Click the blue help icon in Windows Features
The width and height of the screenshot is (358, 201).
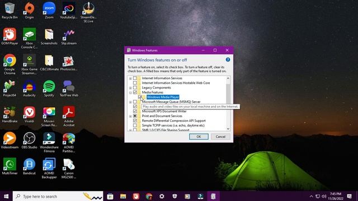[228, 60]
